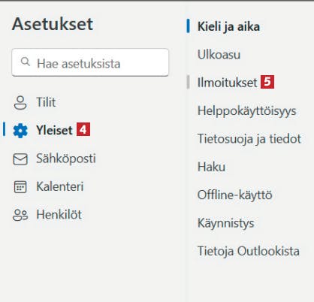Open Ulkoasu settings
This screenshot has height=302, width=314.
[219, 55]
